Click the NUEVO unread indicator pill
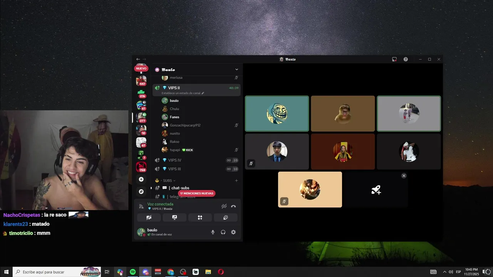 (141, 68)
